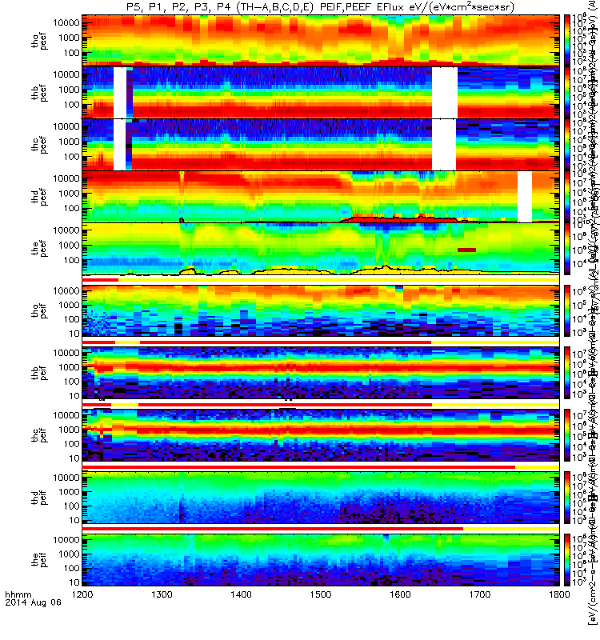
Task: Click the 10000 tick label of tha peef
Action: coord(66,23)
